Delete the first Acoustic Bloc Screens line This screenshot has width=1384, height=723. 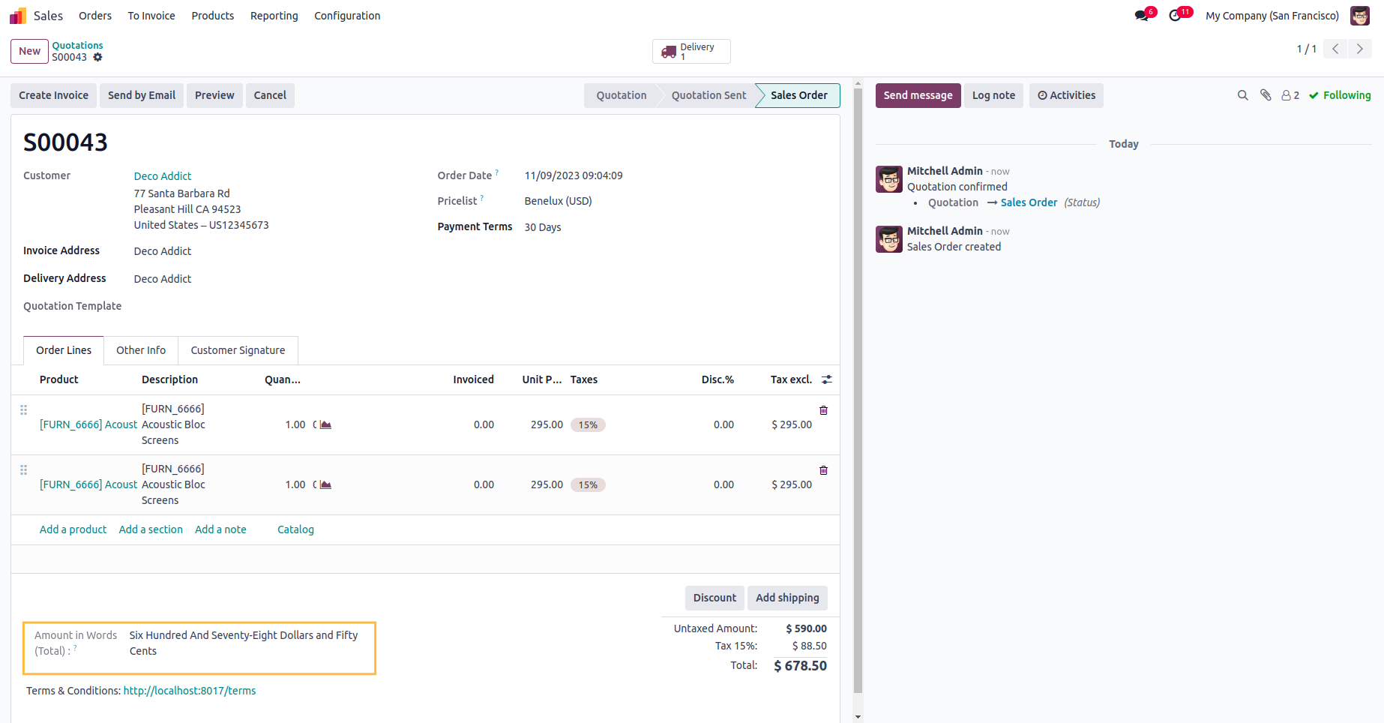[823, 410]
